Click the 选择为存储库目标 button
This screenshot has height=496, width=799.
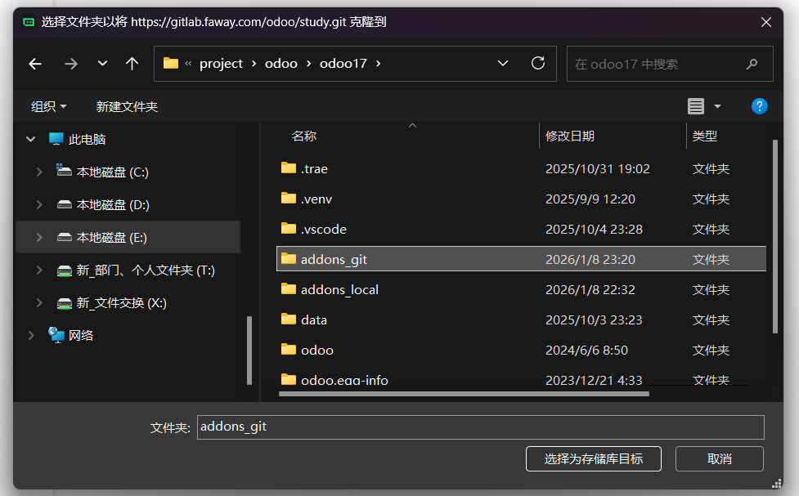594,458
